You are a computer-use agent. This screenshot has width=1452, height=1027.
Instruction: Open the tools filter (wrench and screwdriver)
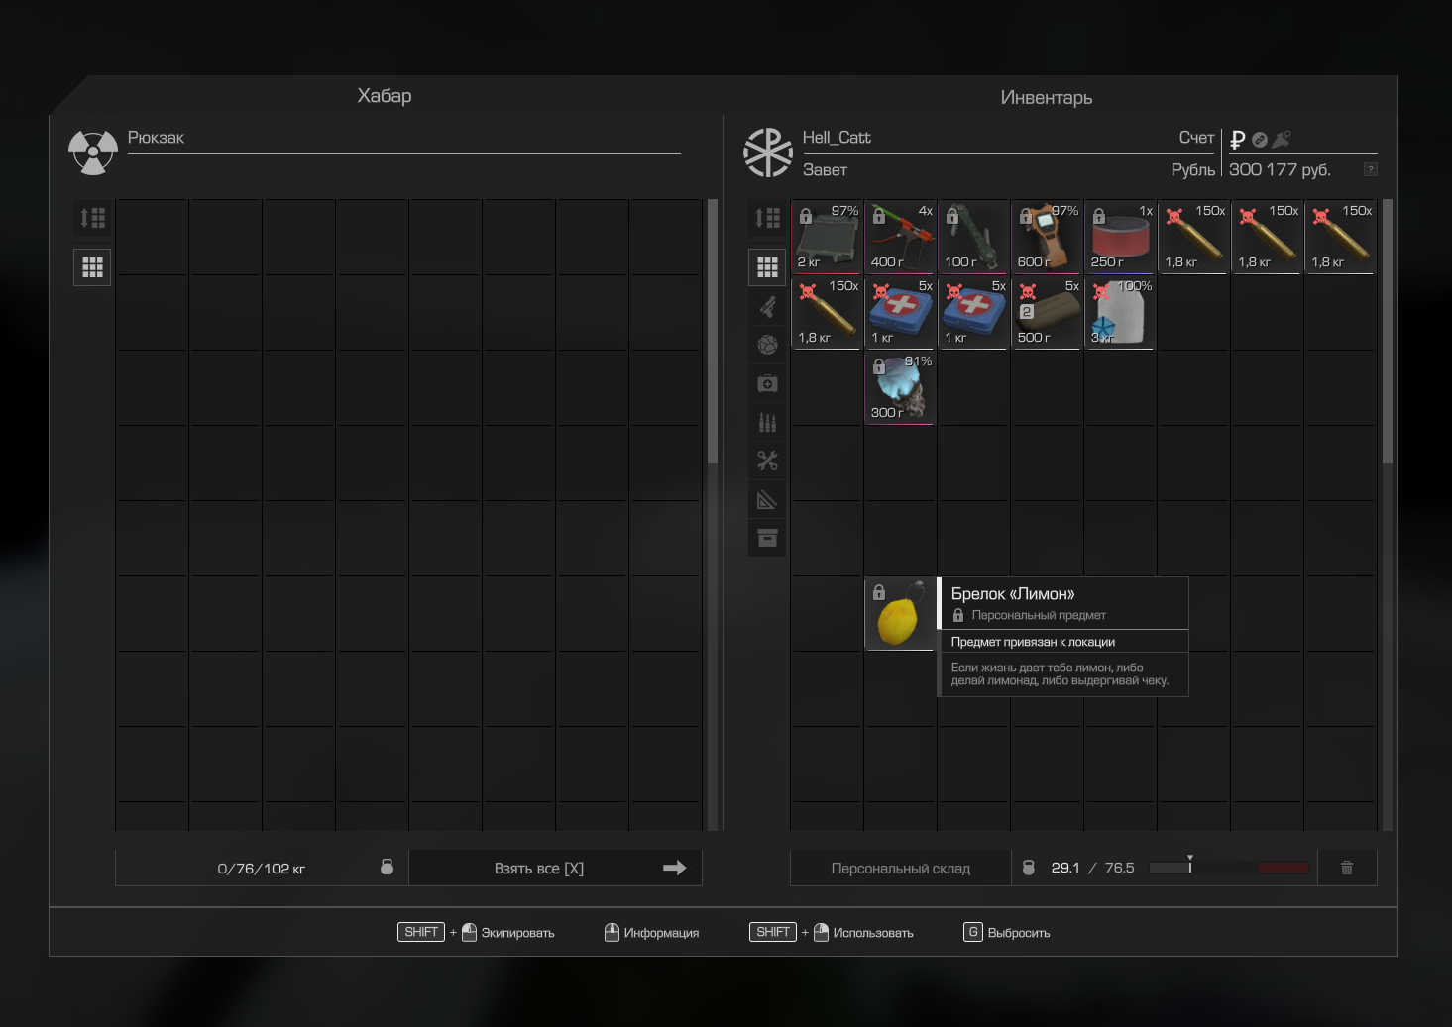point(767,461)
